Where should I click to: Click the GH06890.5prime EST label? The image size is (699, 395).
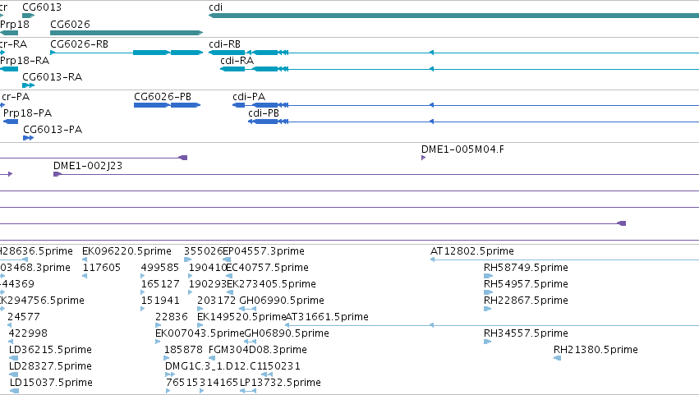click(x=287, y=333)
